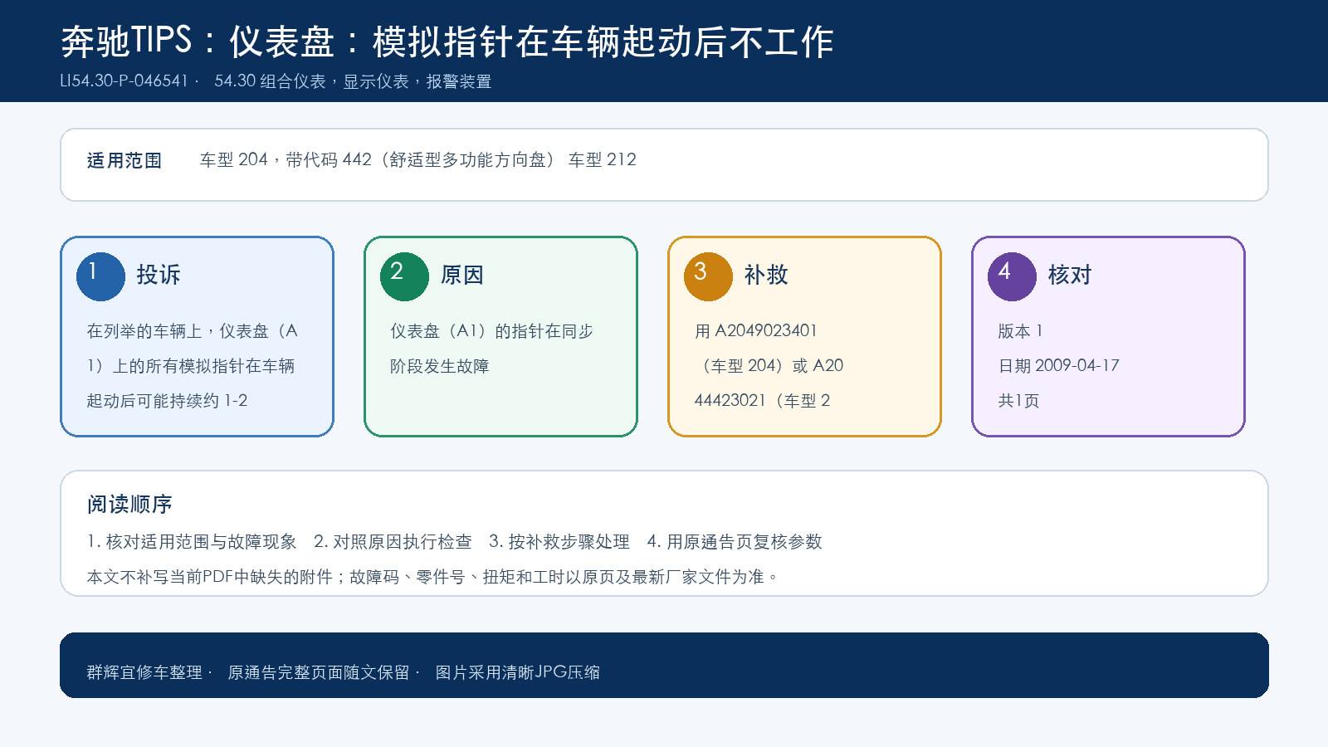Click the document number LI54.30-P-046541

click(x=124, y=81)
